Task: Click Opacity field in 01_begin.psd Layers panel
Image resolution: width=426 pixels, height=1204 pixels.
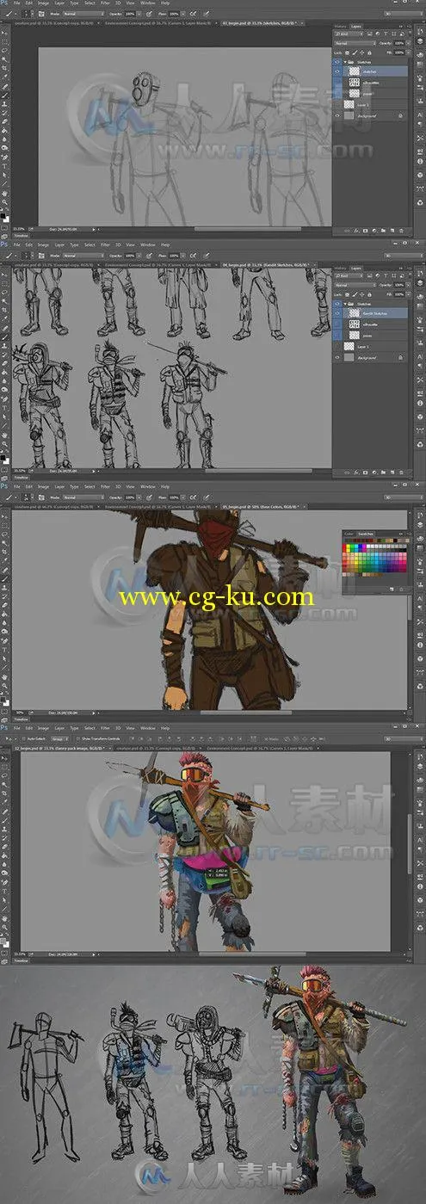Action: [400, 43]
